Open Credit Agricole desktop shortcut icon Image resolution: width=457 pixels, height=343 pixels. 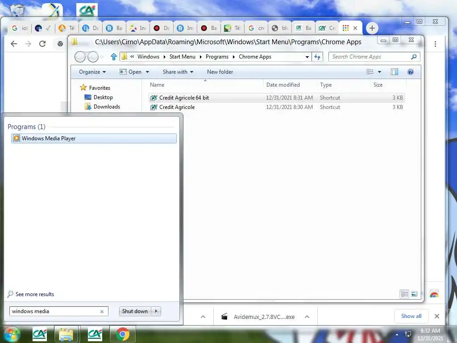coord(87,10)
